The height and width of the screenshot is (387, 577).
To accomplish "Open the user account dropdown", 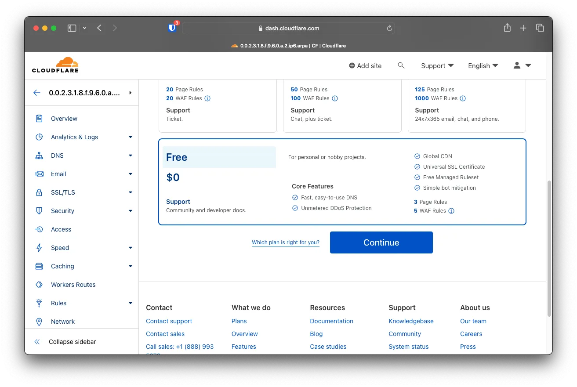I will click(522, 65).
